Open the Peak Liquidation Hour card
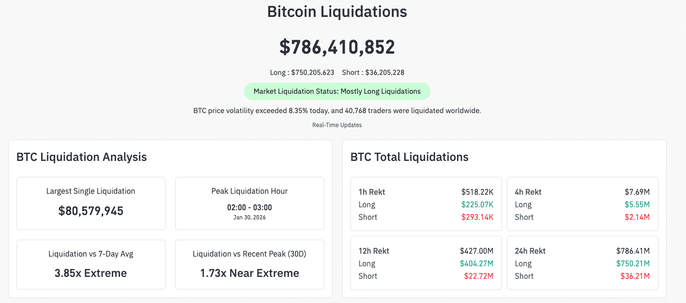 (x=249, y=203)
